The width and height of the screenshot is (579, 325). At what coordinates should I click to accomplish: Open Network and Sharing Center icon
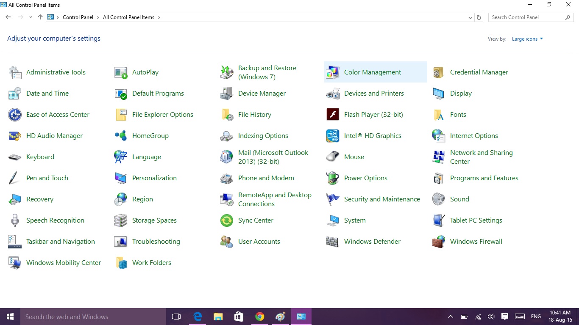(x=439, y=157)
